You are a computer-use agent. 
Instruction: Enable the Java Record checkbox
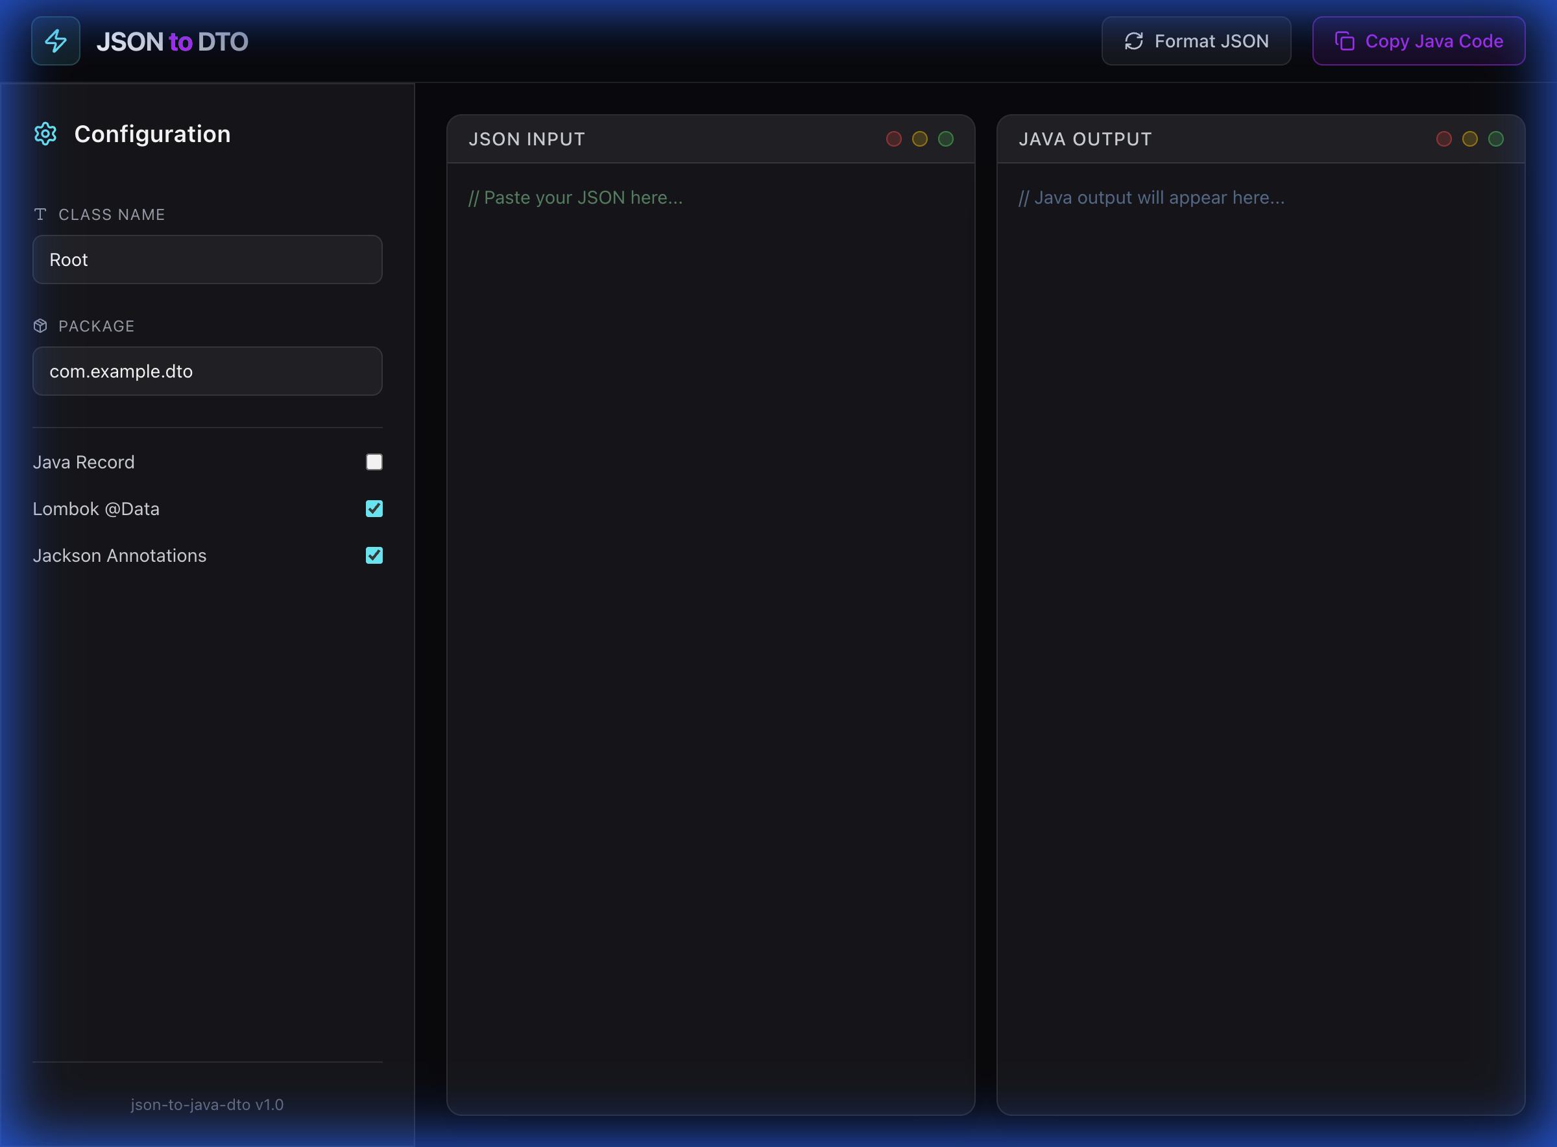pos(374,463)
